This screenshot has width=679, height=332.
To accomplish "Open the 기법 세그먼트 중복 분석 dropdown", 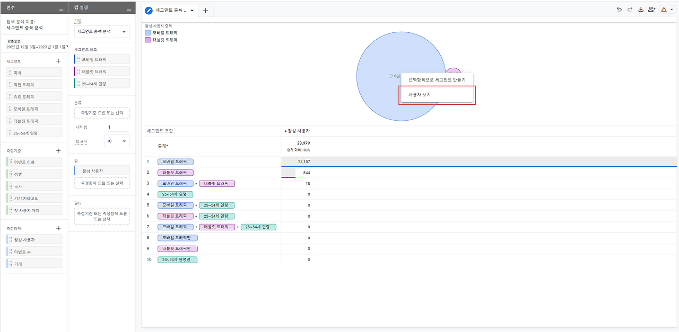I will coord(102,32).
